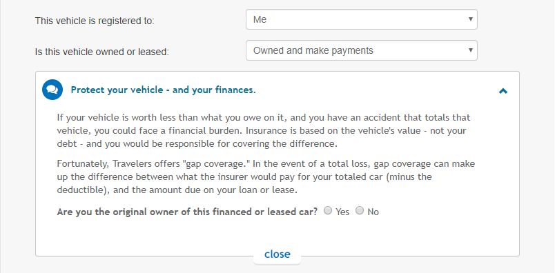Click the "This vehicle is registered to:" label
This screenshot has width=555, height=273.
[x=95, y=21]
